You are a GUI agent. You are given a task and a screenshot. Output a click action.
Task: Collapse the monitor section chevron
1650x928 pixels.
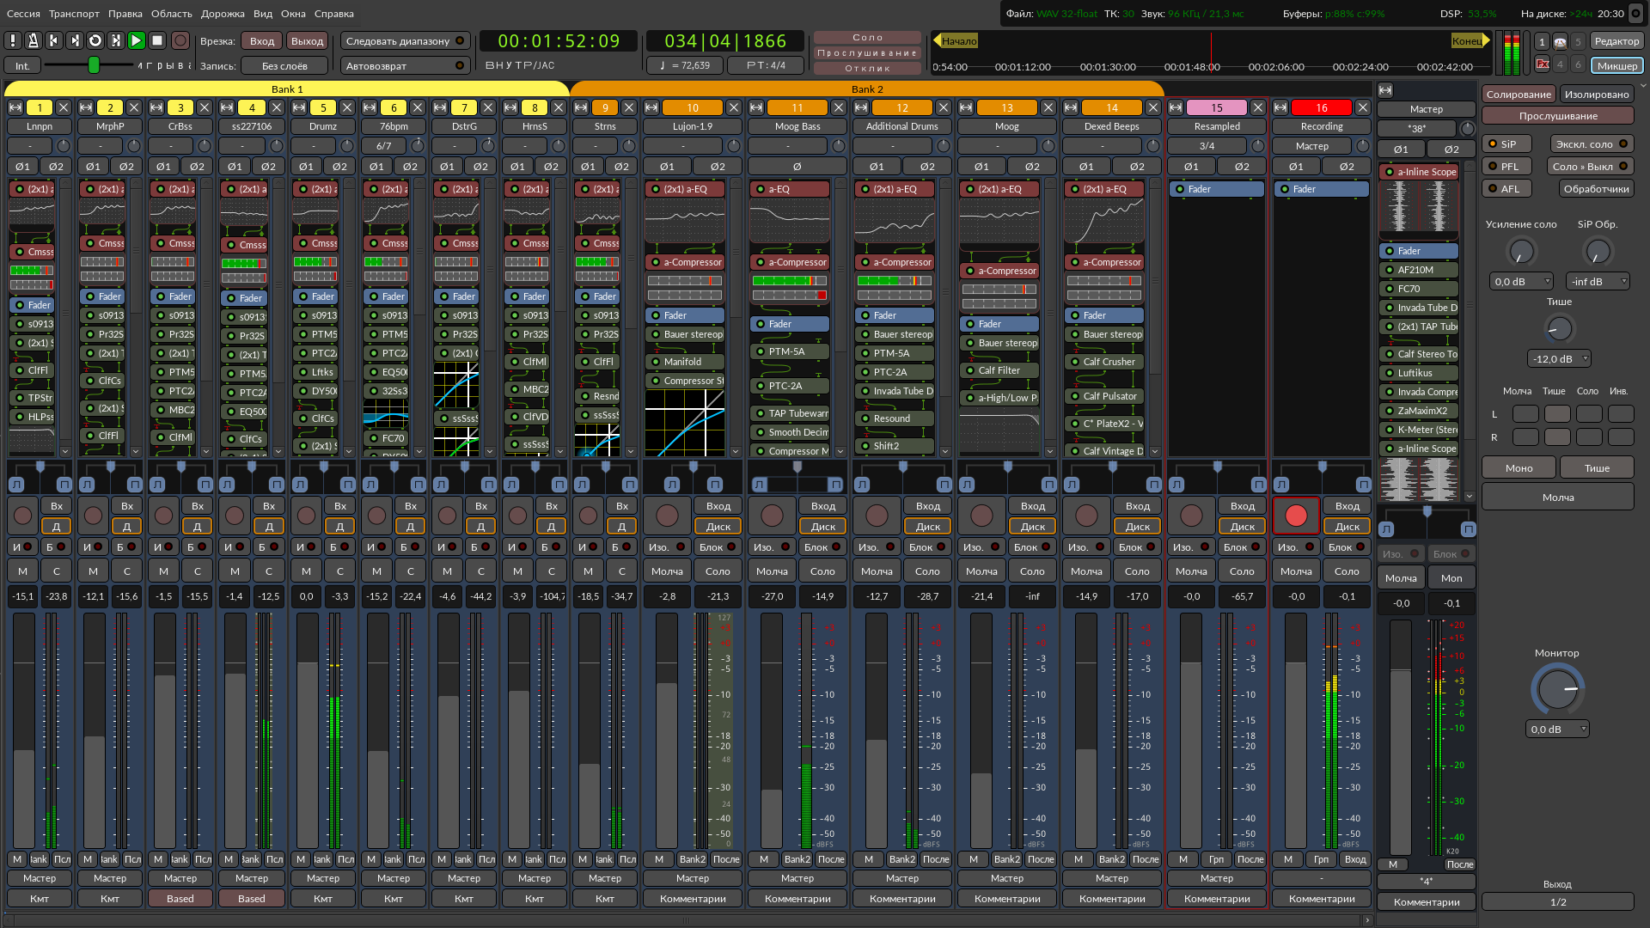pyautogui.click(x=1643, y=86)
